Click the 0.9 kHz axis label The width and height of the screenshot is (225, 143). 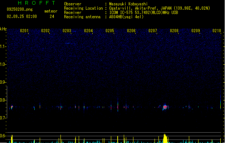(3, 82)
